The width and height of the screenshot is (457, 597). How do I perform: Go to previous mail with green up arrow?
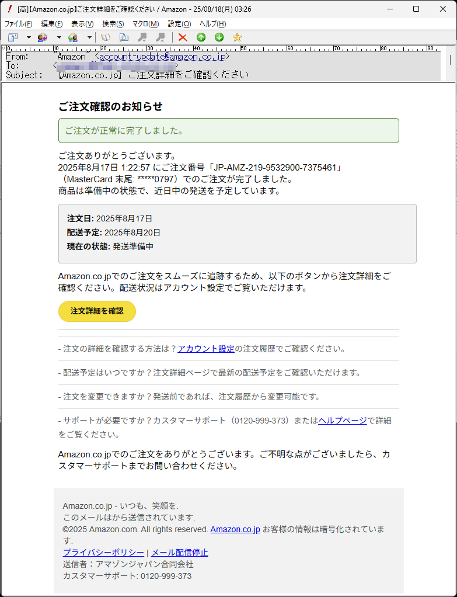click(x=201, y=37)
